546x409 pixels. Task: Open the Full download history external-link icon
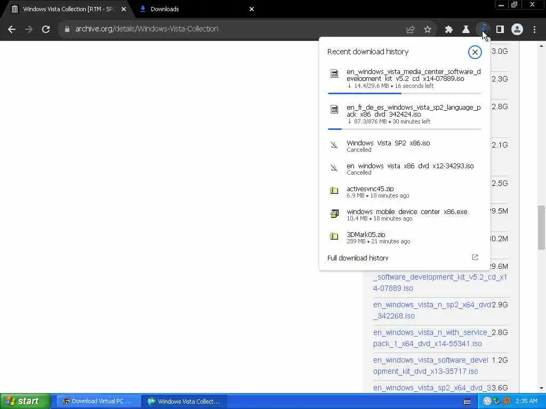(x=475, y=257)
